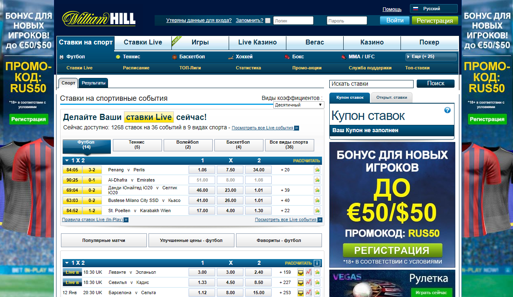
Task: Open Посмотреть все Live события top link
Action: tap(265, 128)
